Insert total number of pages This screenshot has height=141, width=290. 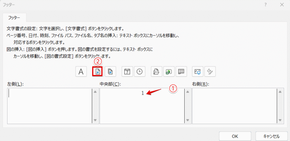point(110,72)
